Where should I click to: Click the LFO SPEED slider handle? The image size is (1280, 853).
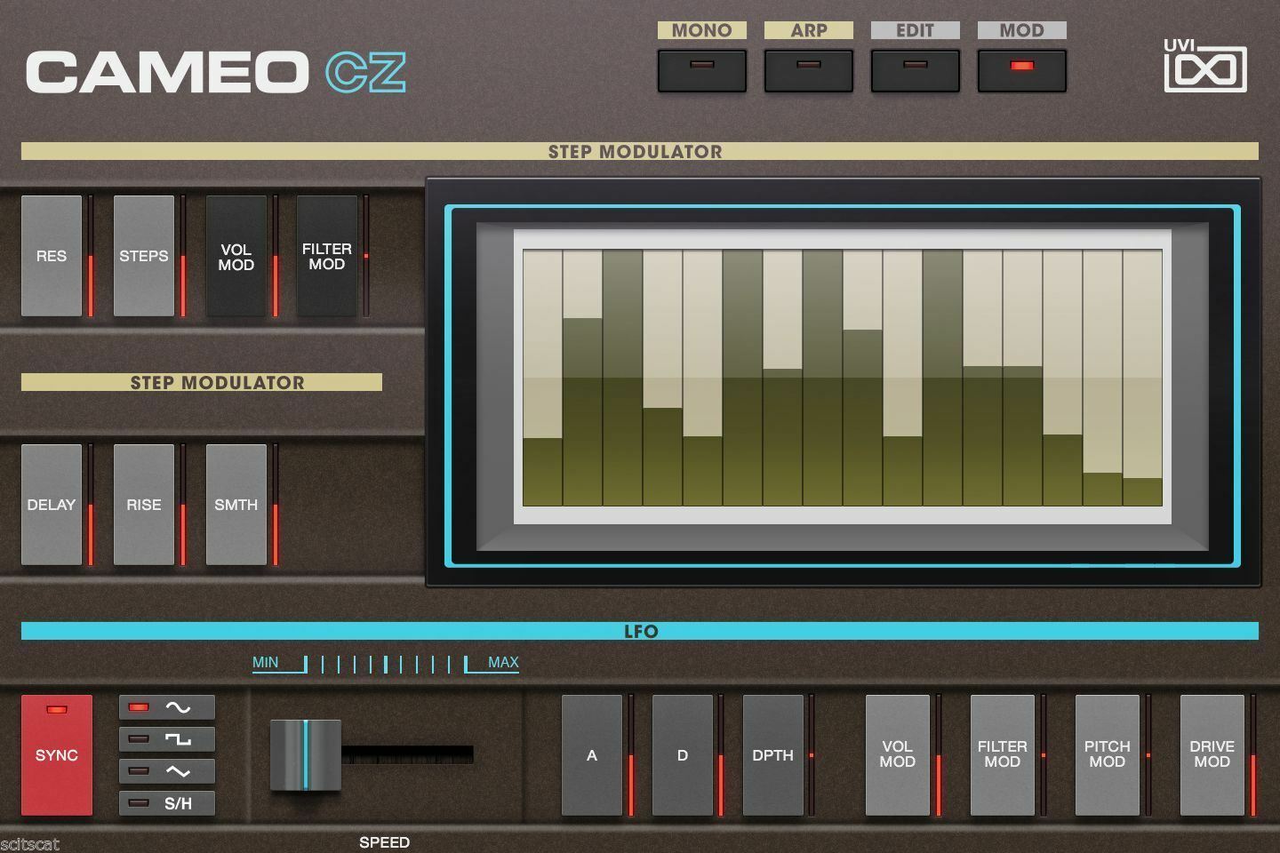pyautogui.click(x=305, y=755)
